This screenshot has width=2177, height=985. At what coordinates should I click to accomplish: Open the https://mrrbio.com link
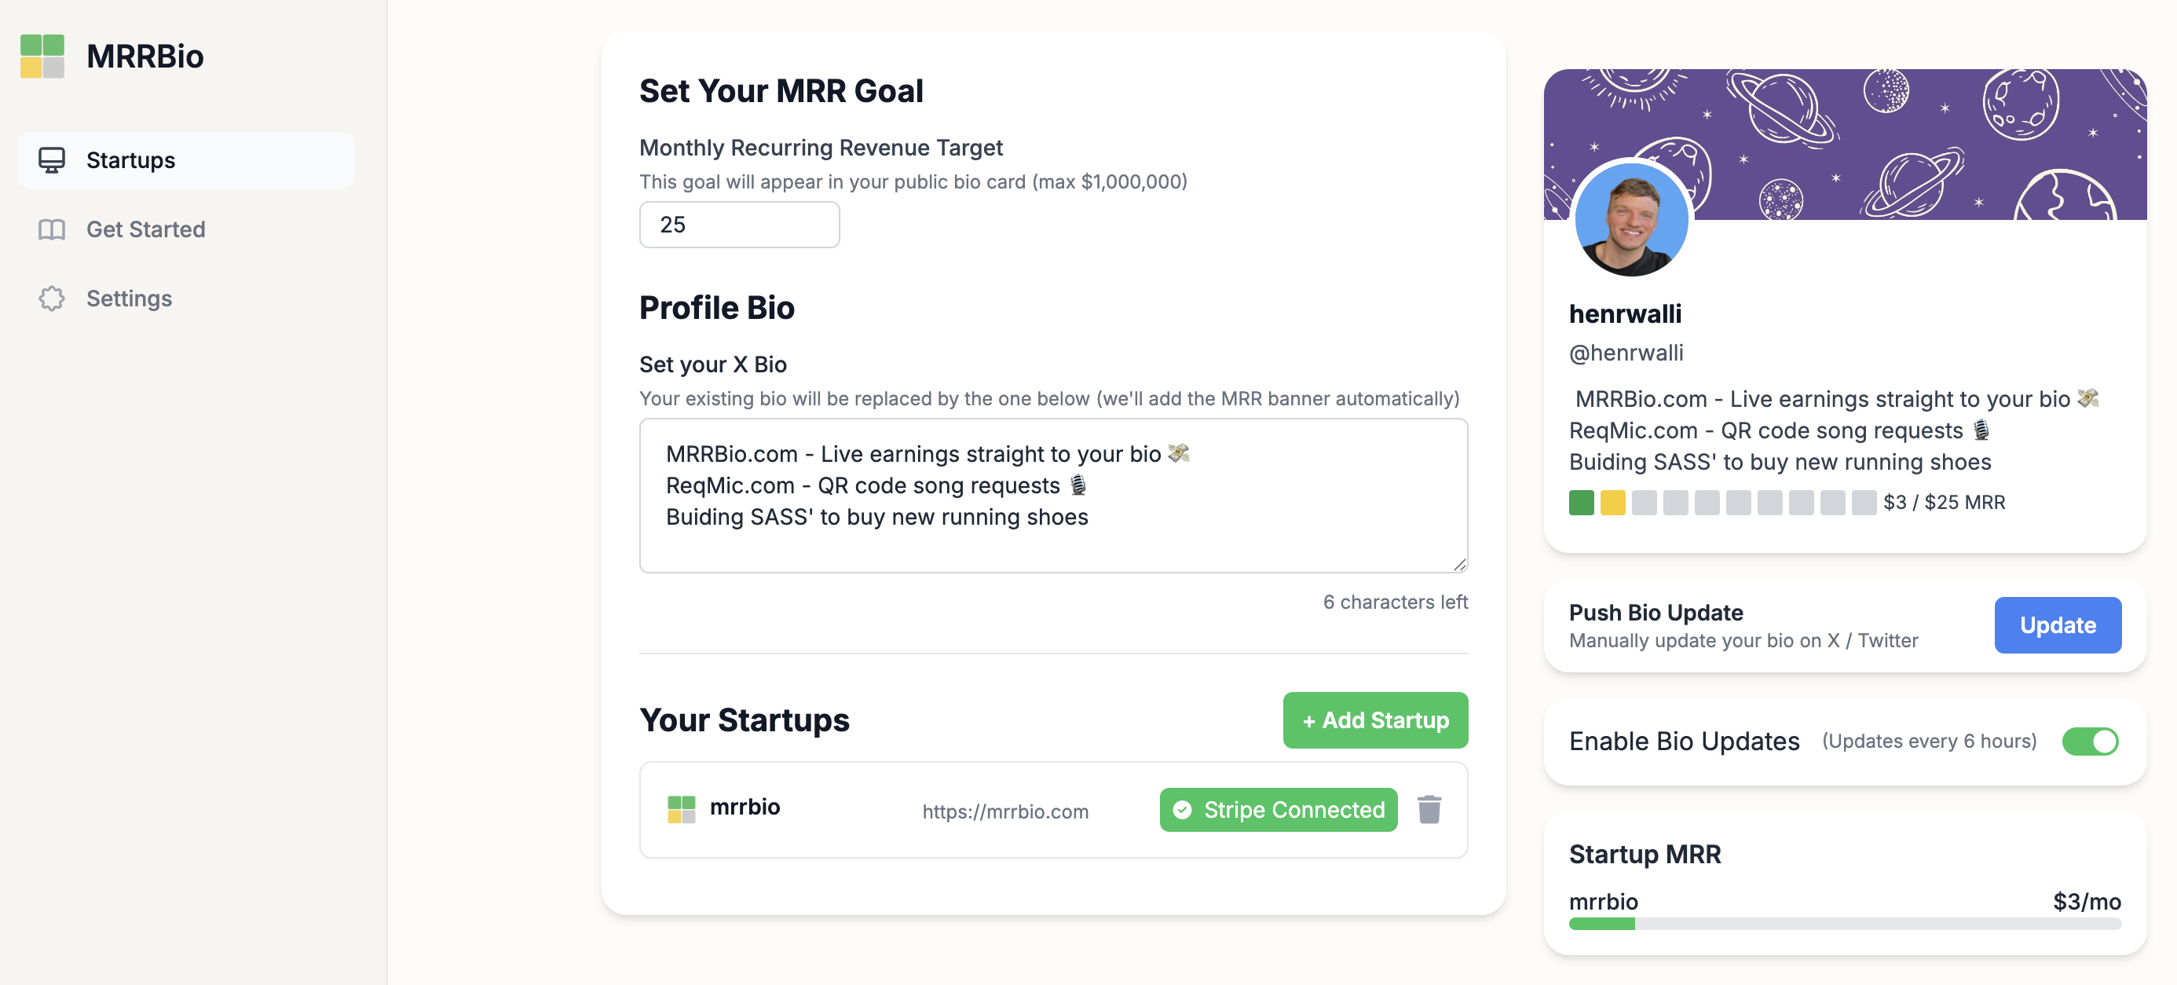[1004, 811]
